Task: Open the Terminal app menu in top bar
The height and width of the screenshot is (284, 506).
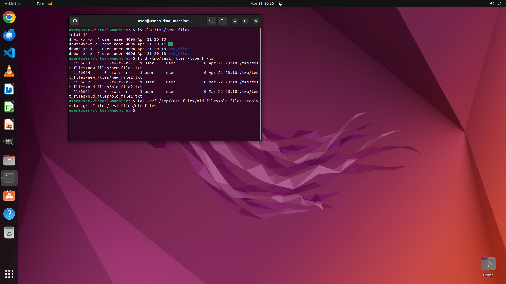Action: click(x=41, y=3)
